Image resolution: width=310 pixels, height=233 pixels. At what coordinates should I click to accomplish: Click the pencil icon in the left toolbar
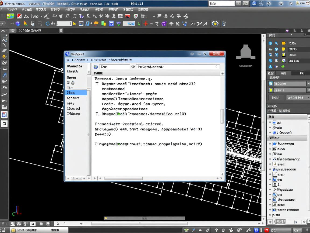coord(4,57)
